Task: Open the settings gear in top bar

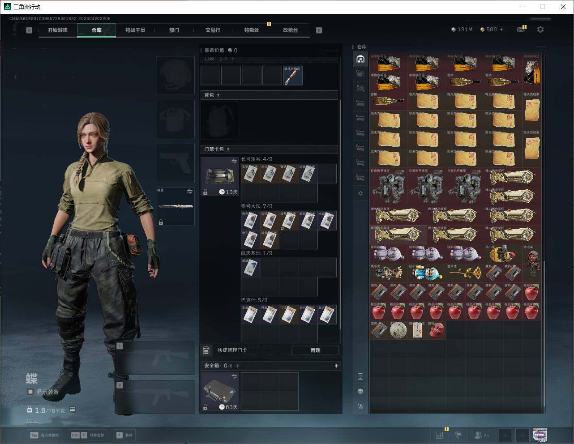Action: (540, 29)
